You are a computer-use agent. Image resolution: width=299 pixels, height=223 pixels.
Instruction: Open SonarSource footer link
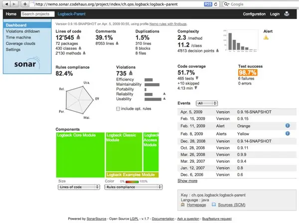point(96,219)
